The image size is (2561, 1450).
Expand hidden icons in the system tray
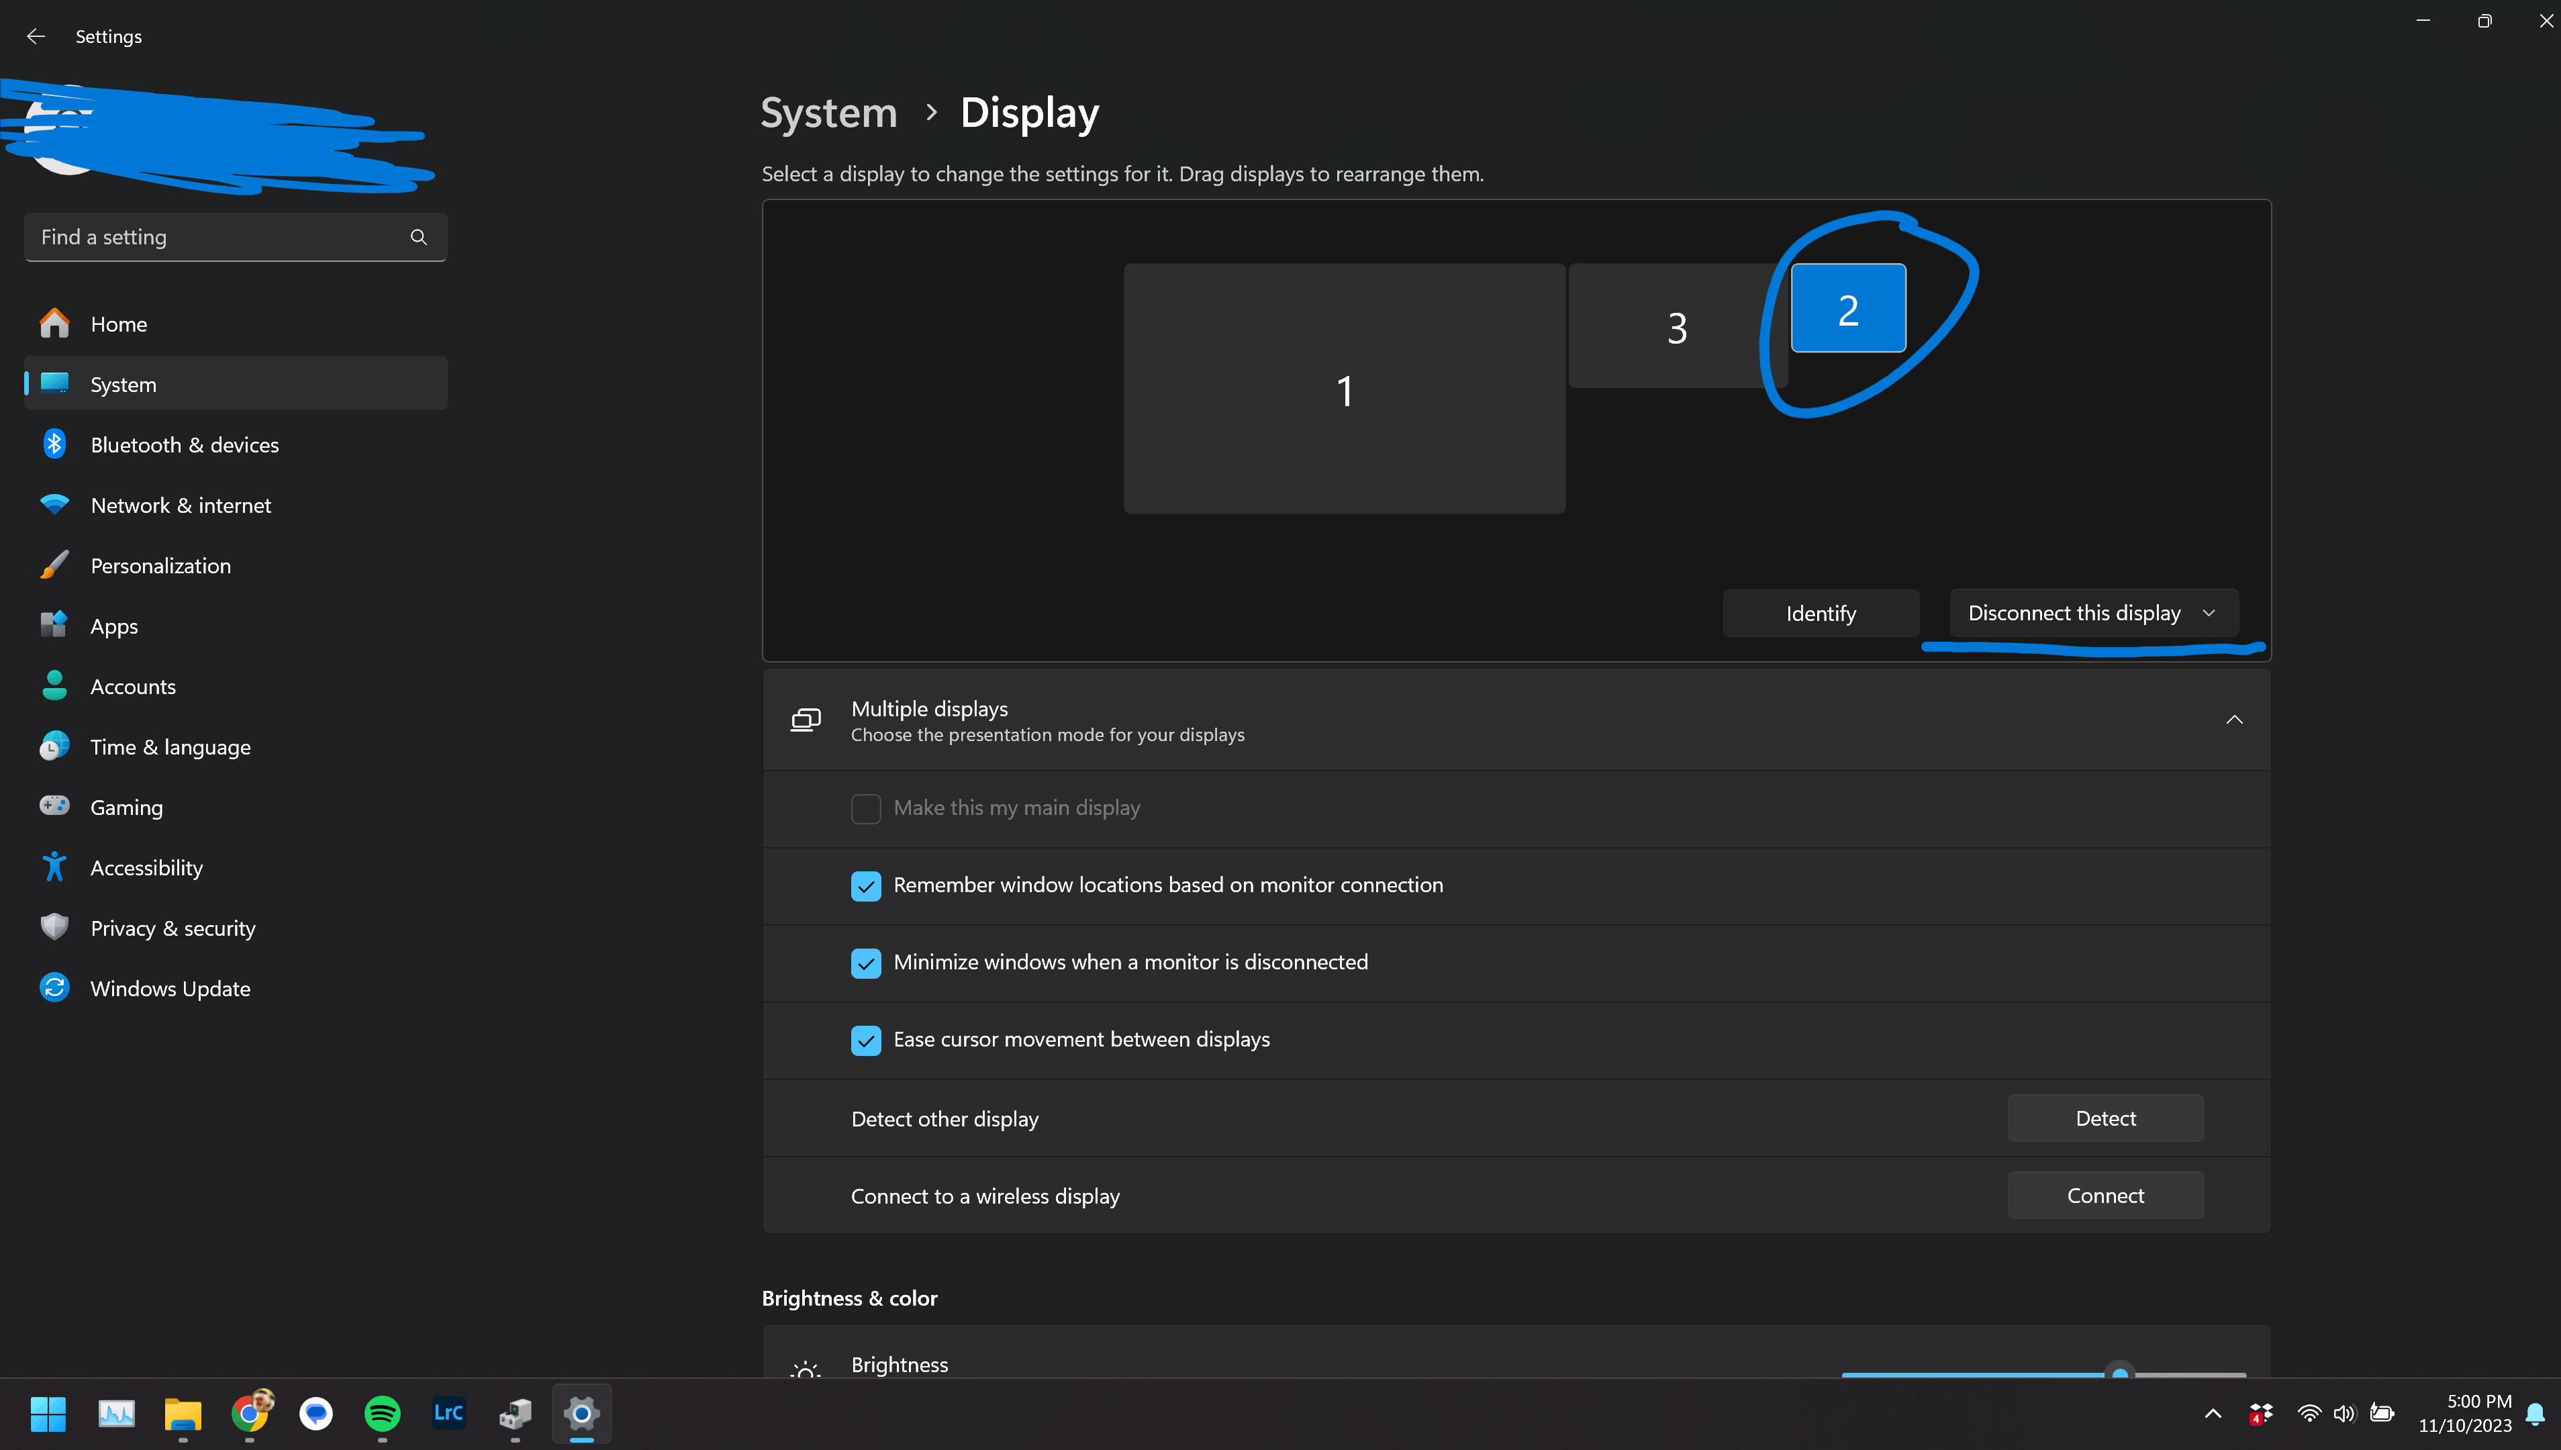click(x=2213, y=1414)
